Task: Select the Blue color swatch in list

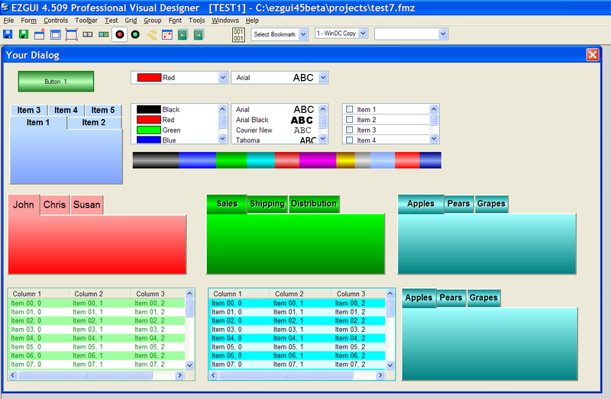Action: click(x=149, y=140)
